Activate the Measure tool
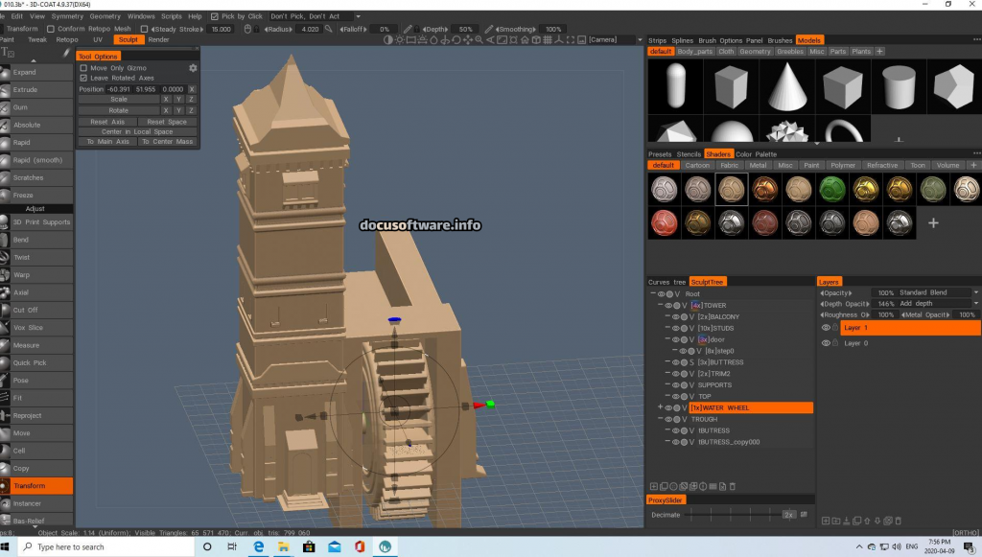The width and height of the screenshot is (982, 557). point(36,345)
